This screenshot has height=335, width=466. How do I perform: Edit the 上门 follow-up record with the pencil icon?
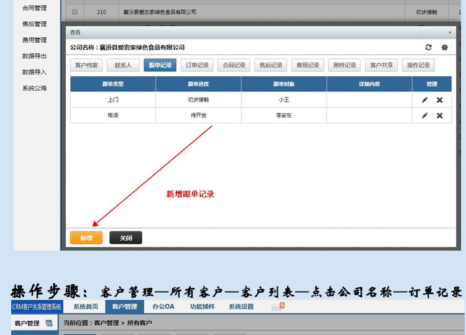[425, 100]
